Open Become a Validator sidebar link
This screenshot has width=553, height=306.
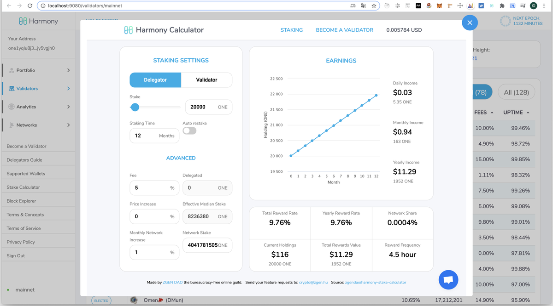click(27, 146)
